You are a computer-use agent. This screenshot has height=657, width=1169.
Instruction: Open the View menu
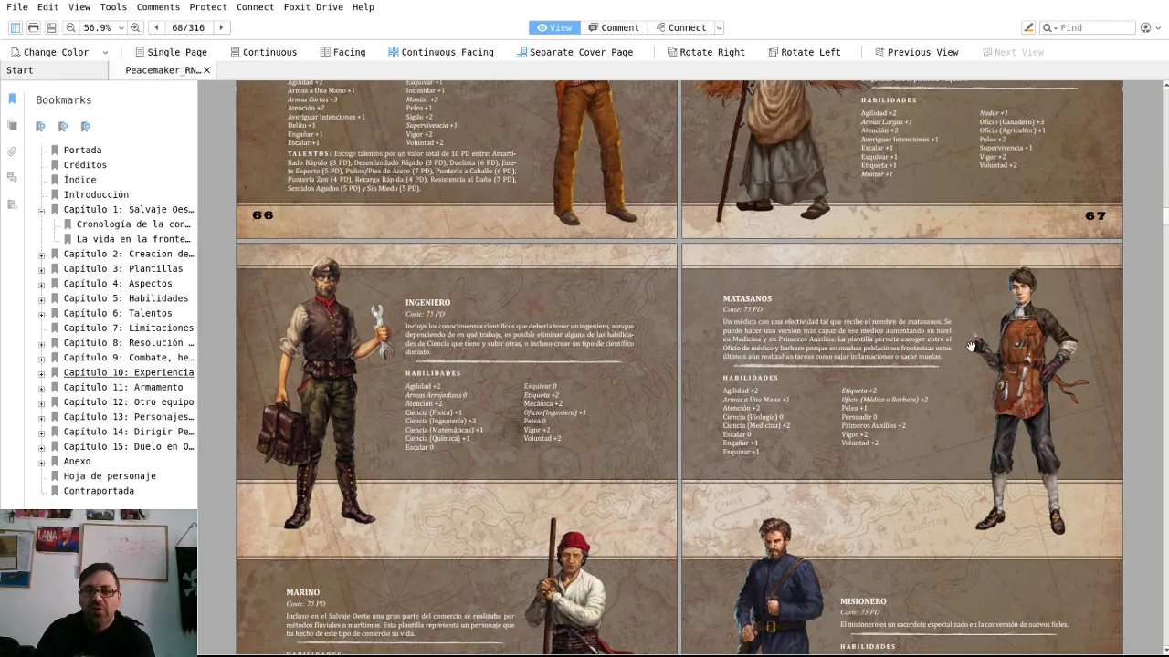79,7
